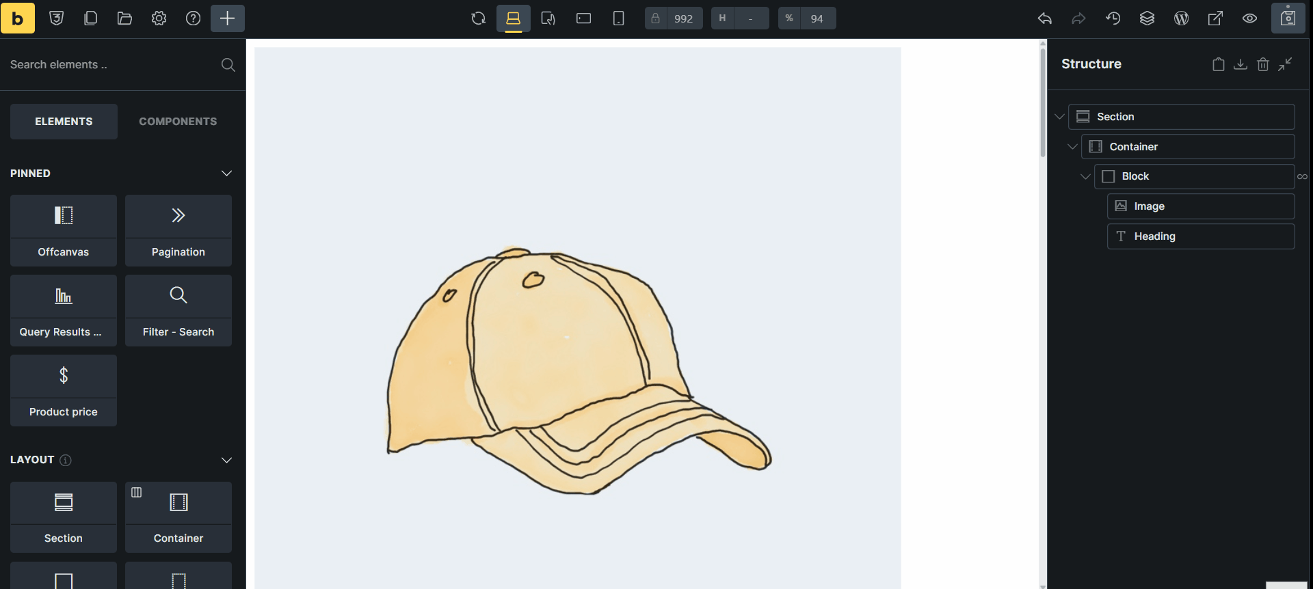The image size is (1313, 589).
Task: Click the LAYOUT info icon
Action: click(x=66, y=460)
